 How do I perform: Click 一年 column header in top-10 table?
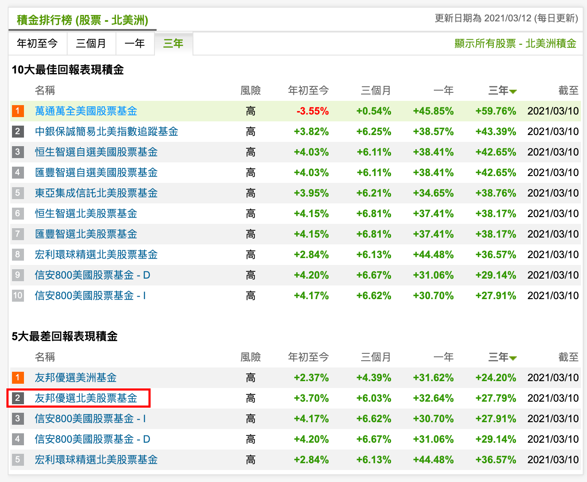(444, 91)
